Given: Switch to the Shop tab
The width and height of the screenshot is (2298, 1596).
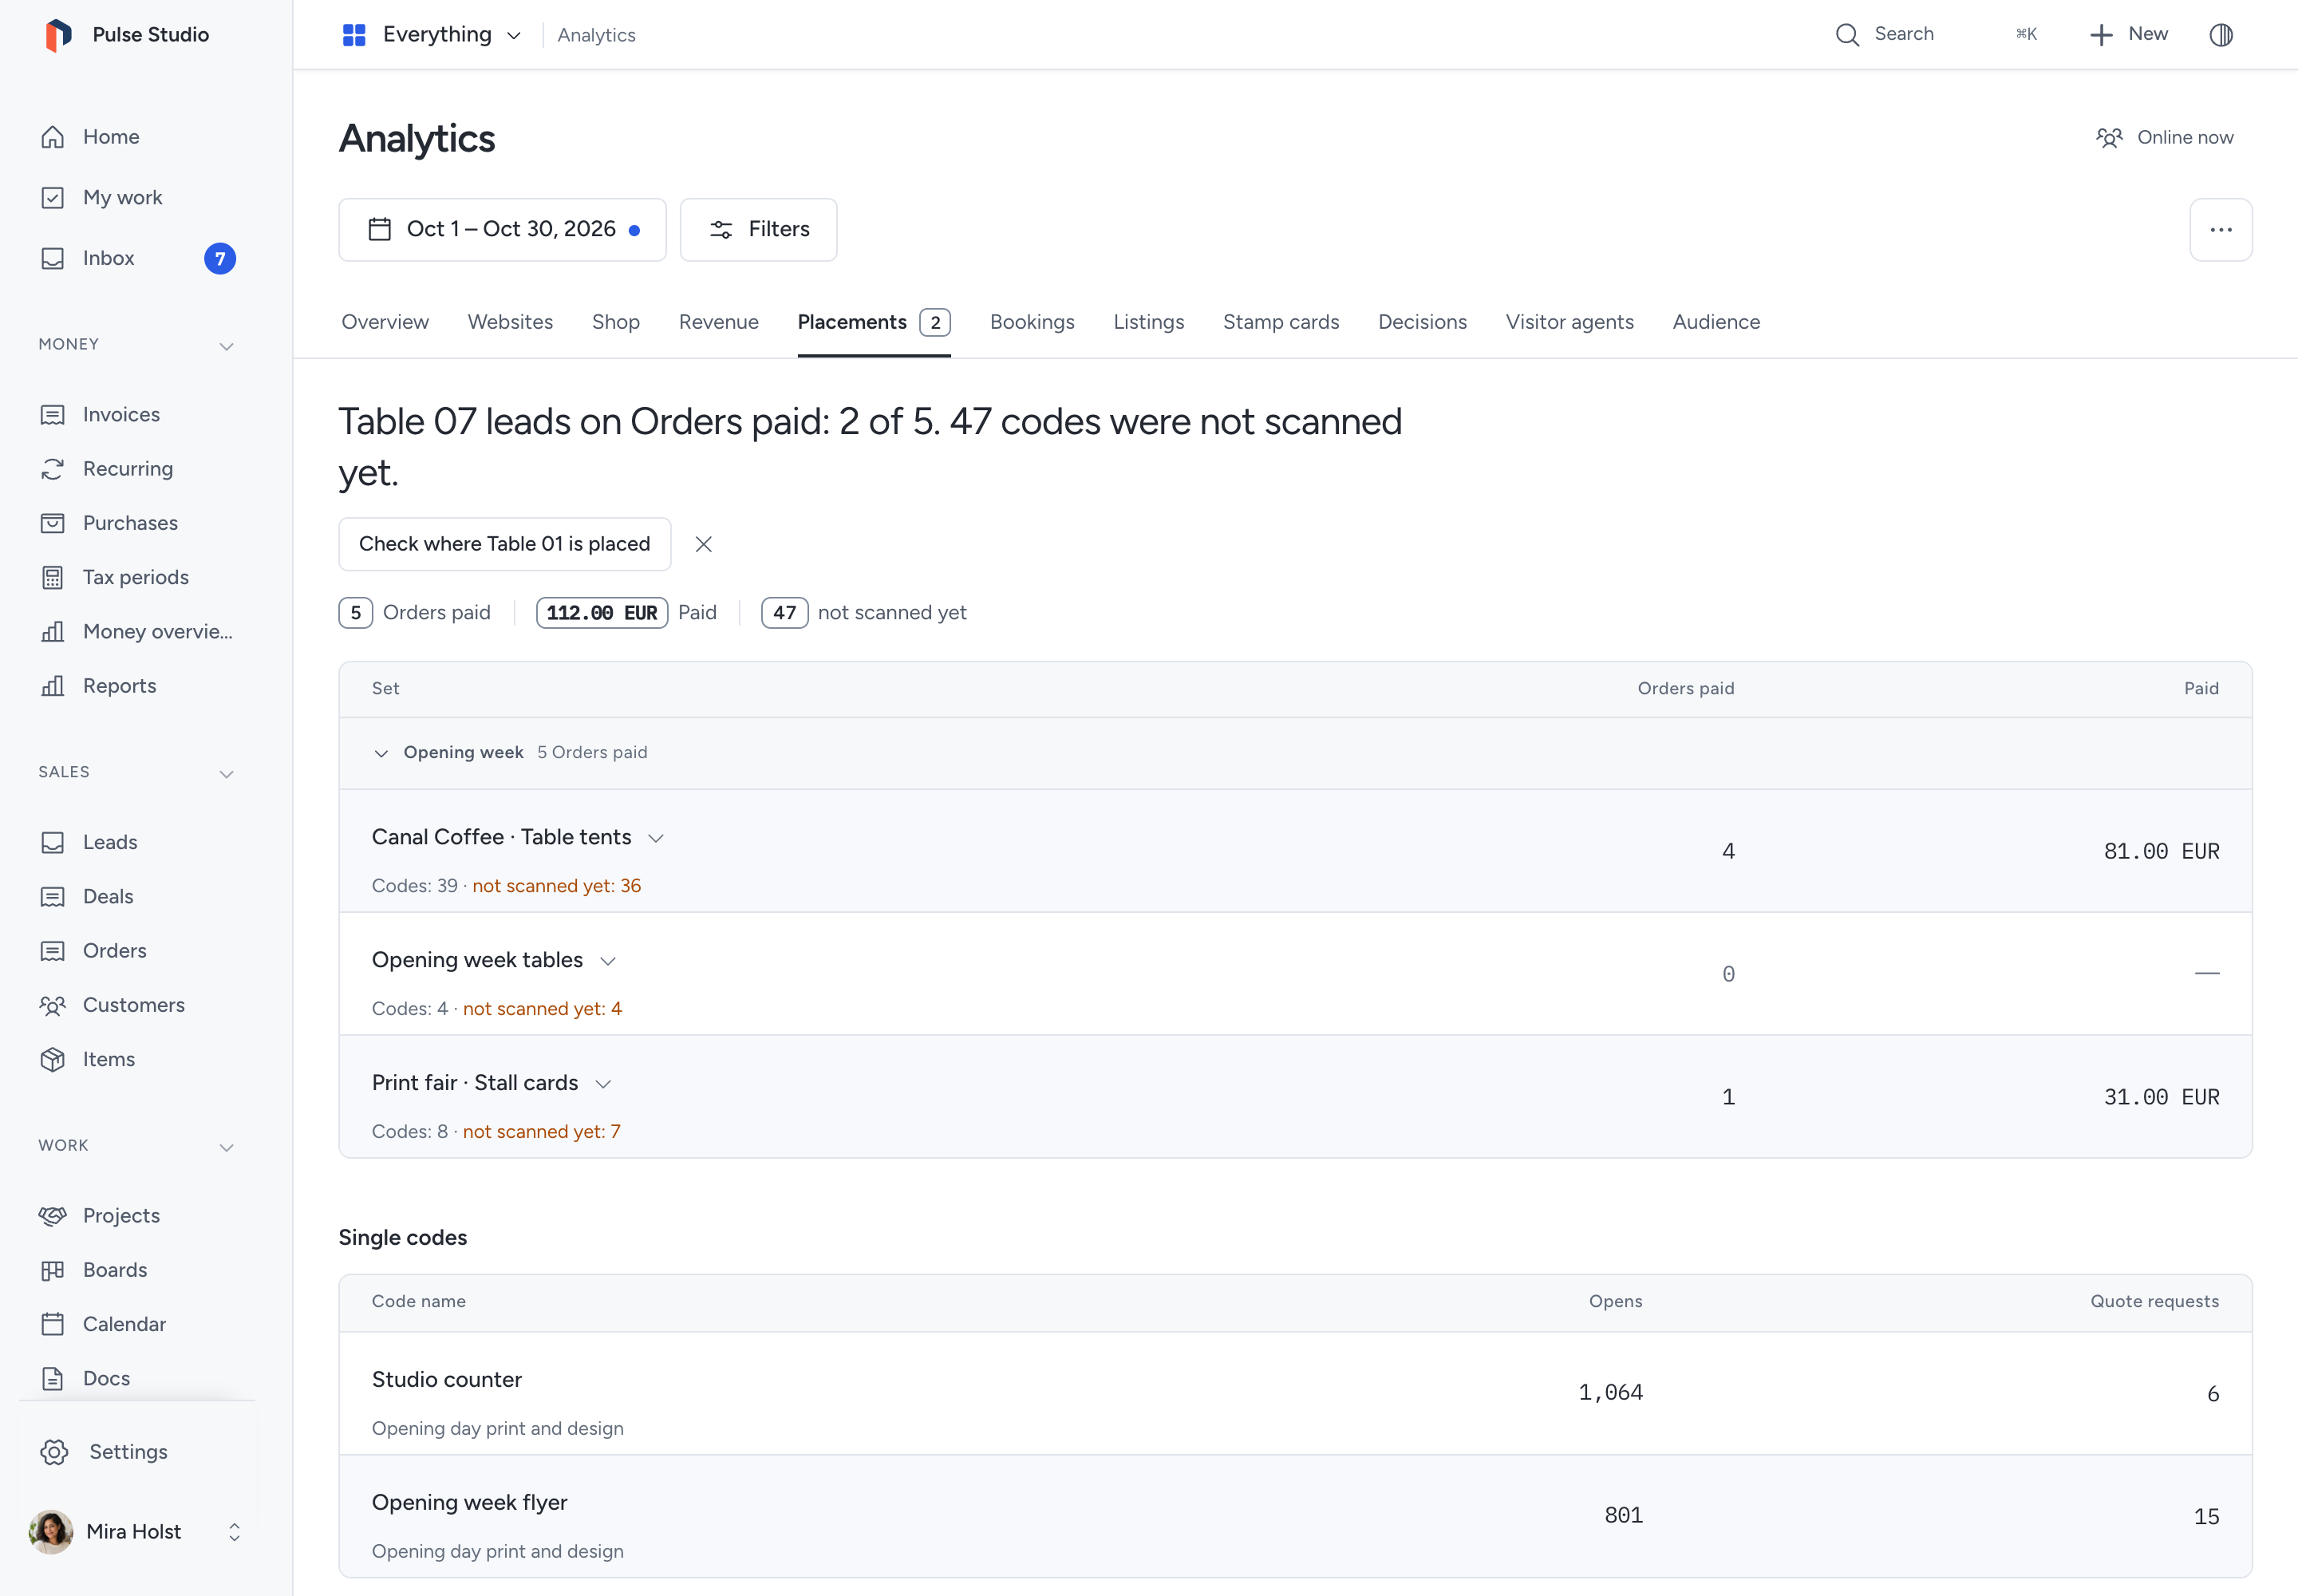Looking at the screenshot, I should [x=616, y=322].
